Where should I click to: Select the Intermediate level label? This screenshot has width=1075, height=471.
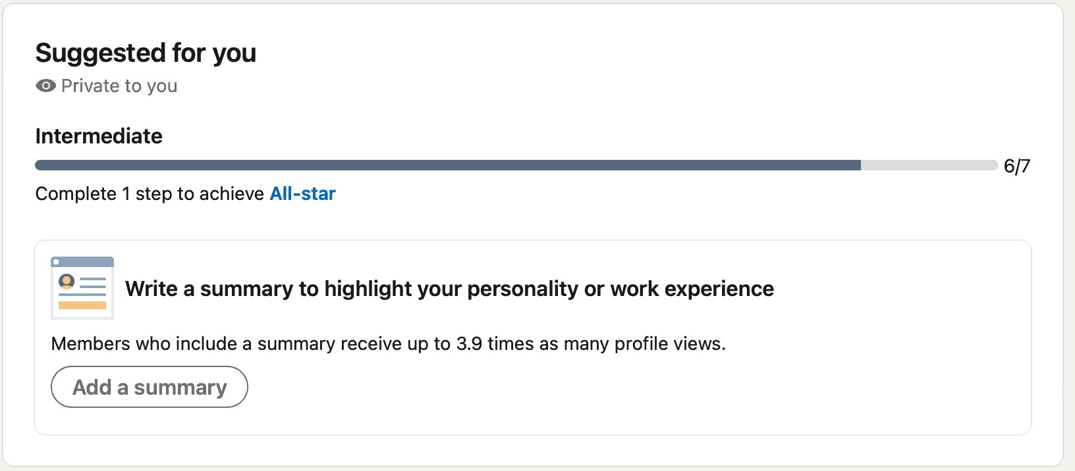tap(98, 136)
